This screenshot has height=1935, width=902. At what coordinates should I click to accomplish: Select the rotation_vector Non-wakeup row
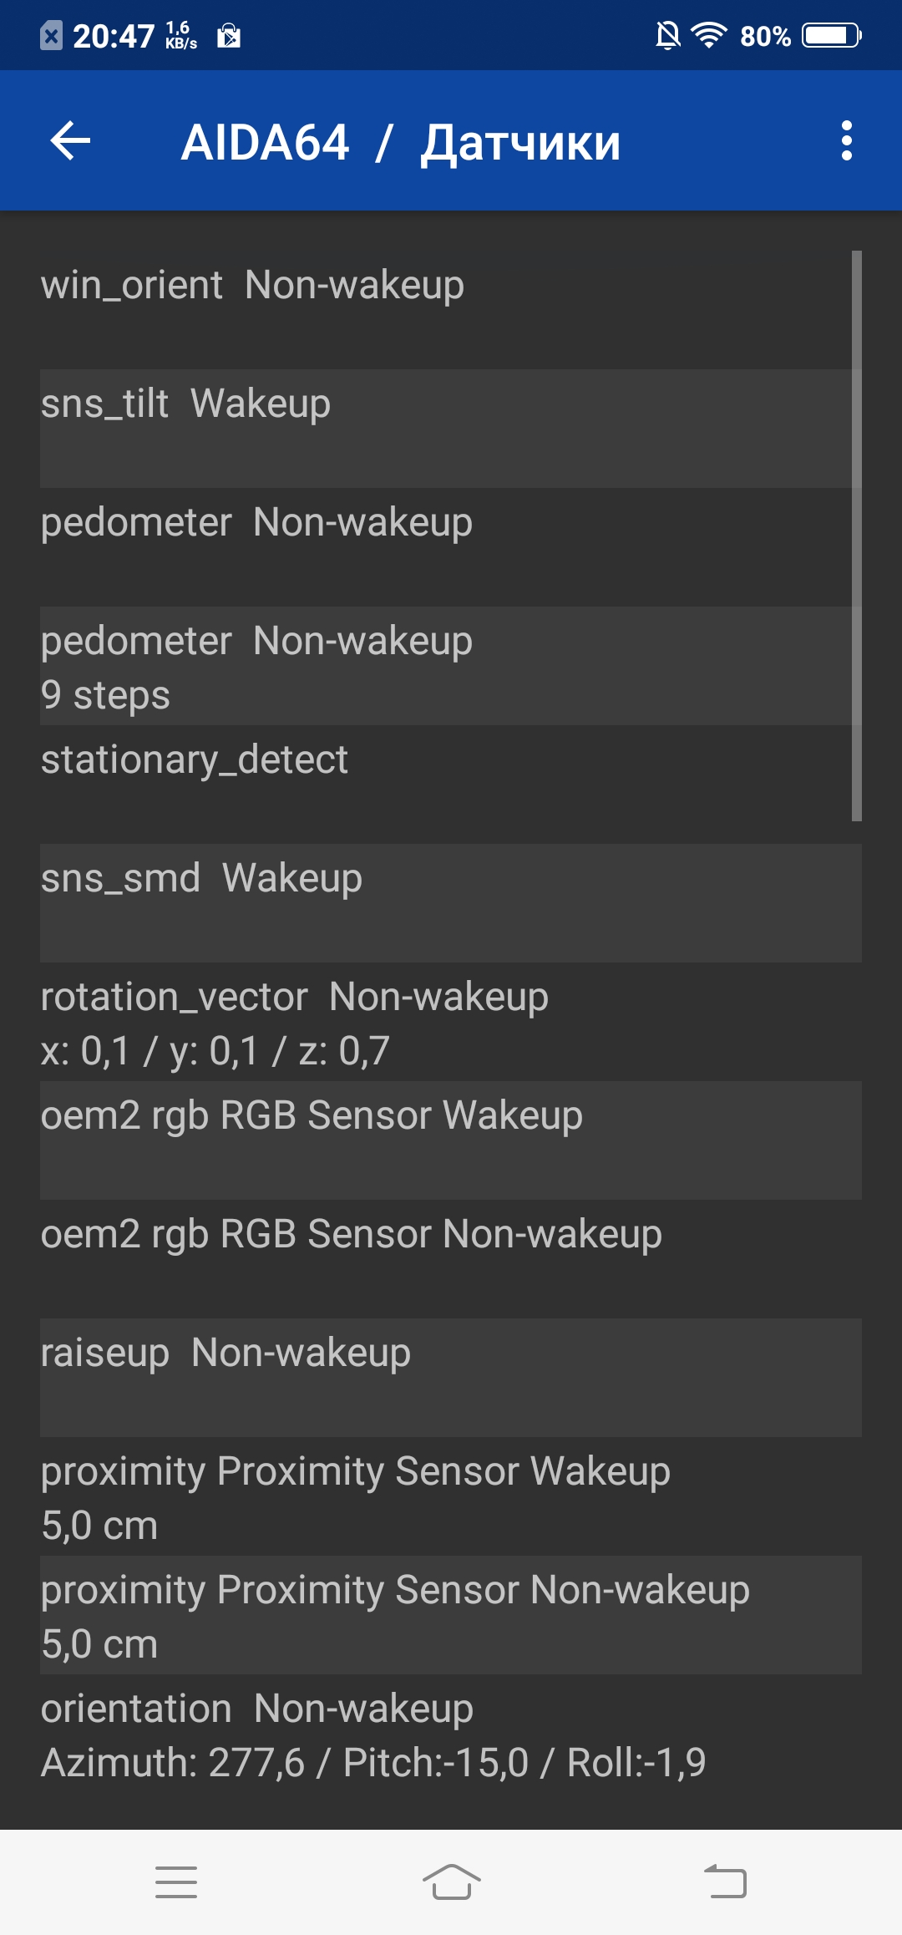pos(451,1022)
